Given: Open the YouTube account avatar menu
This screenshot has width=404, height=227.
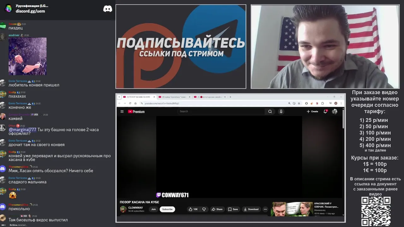Looking at the screenshot, I should [335, 111].
